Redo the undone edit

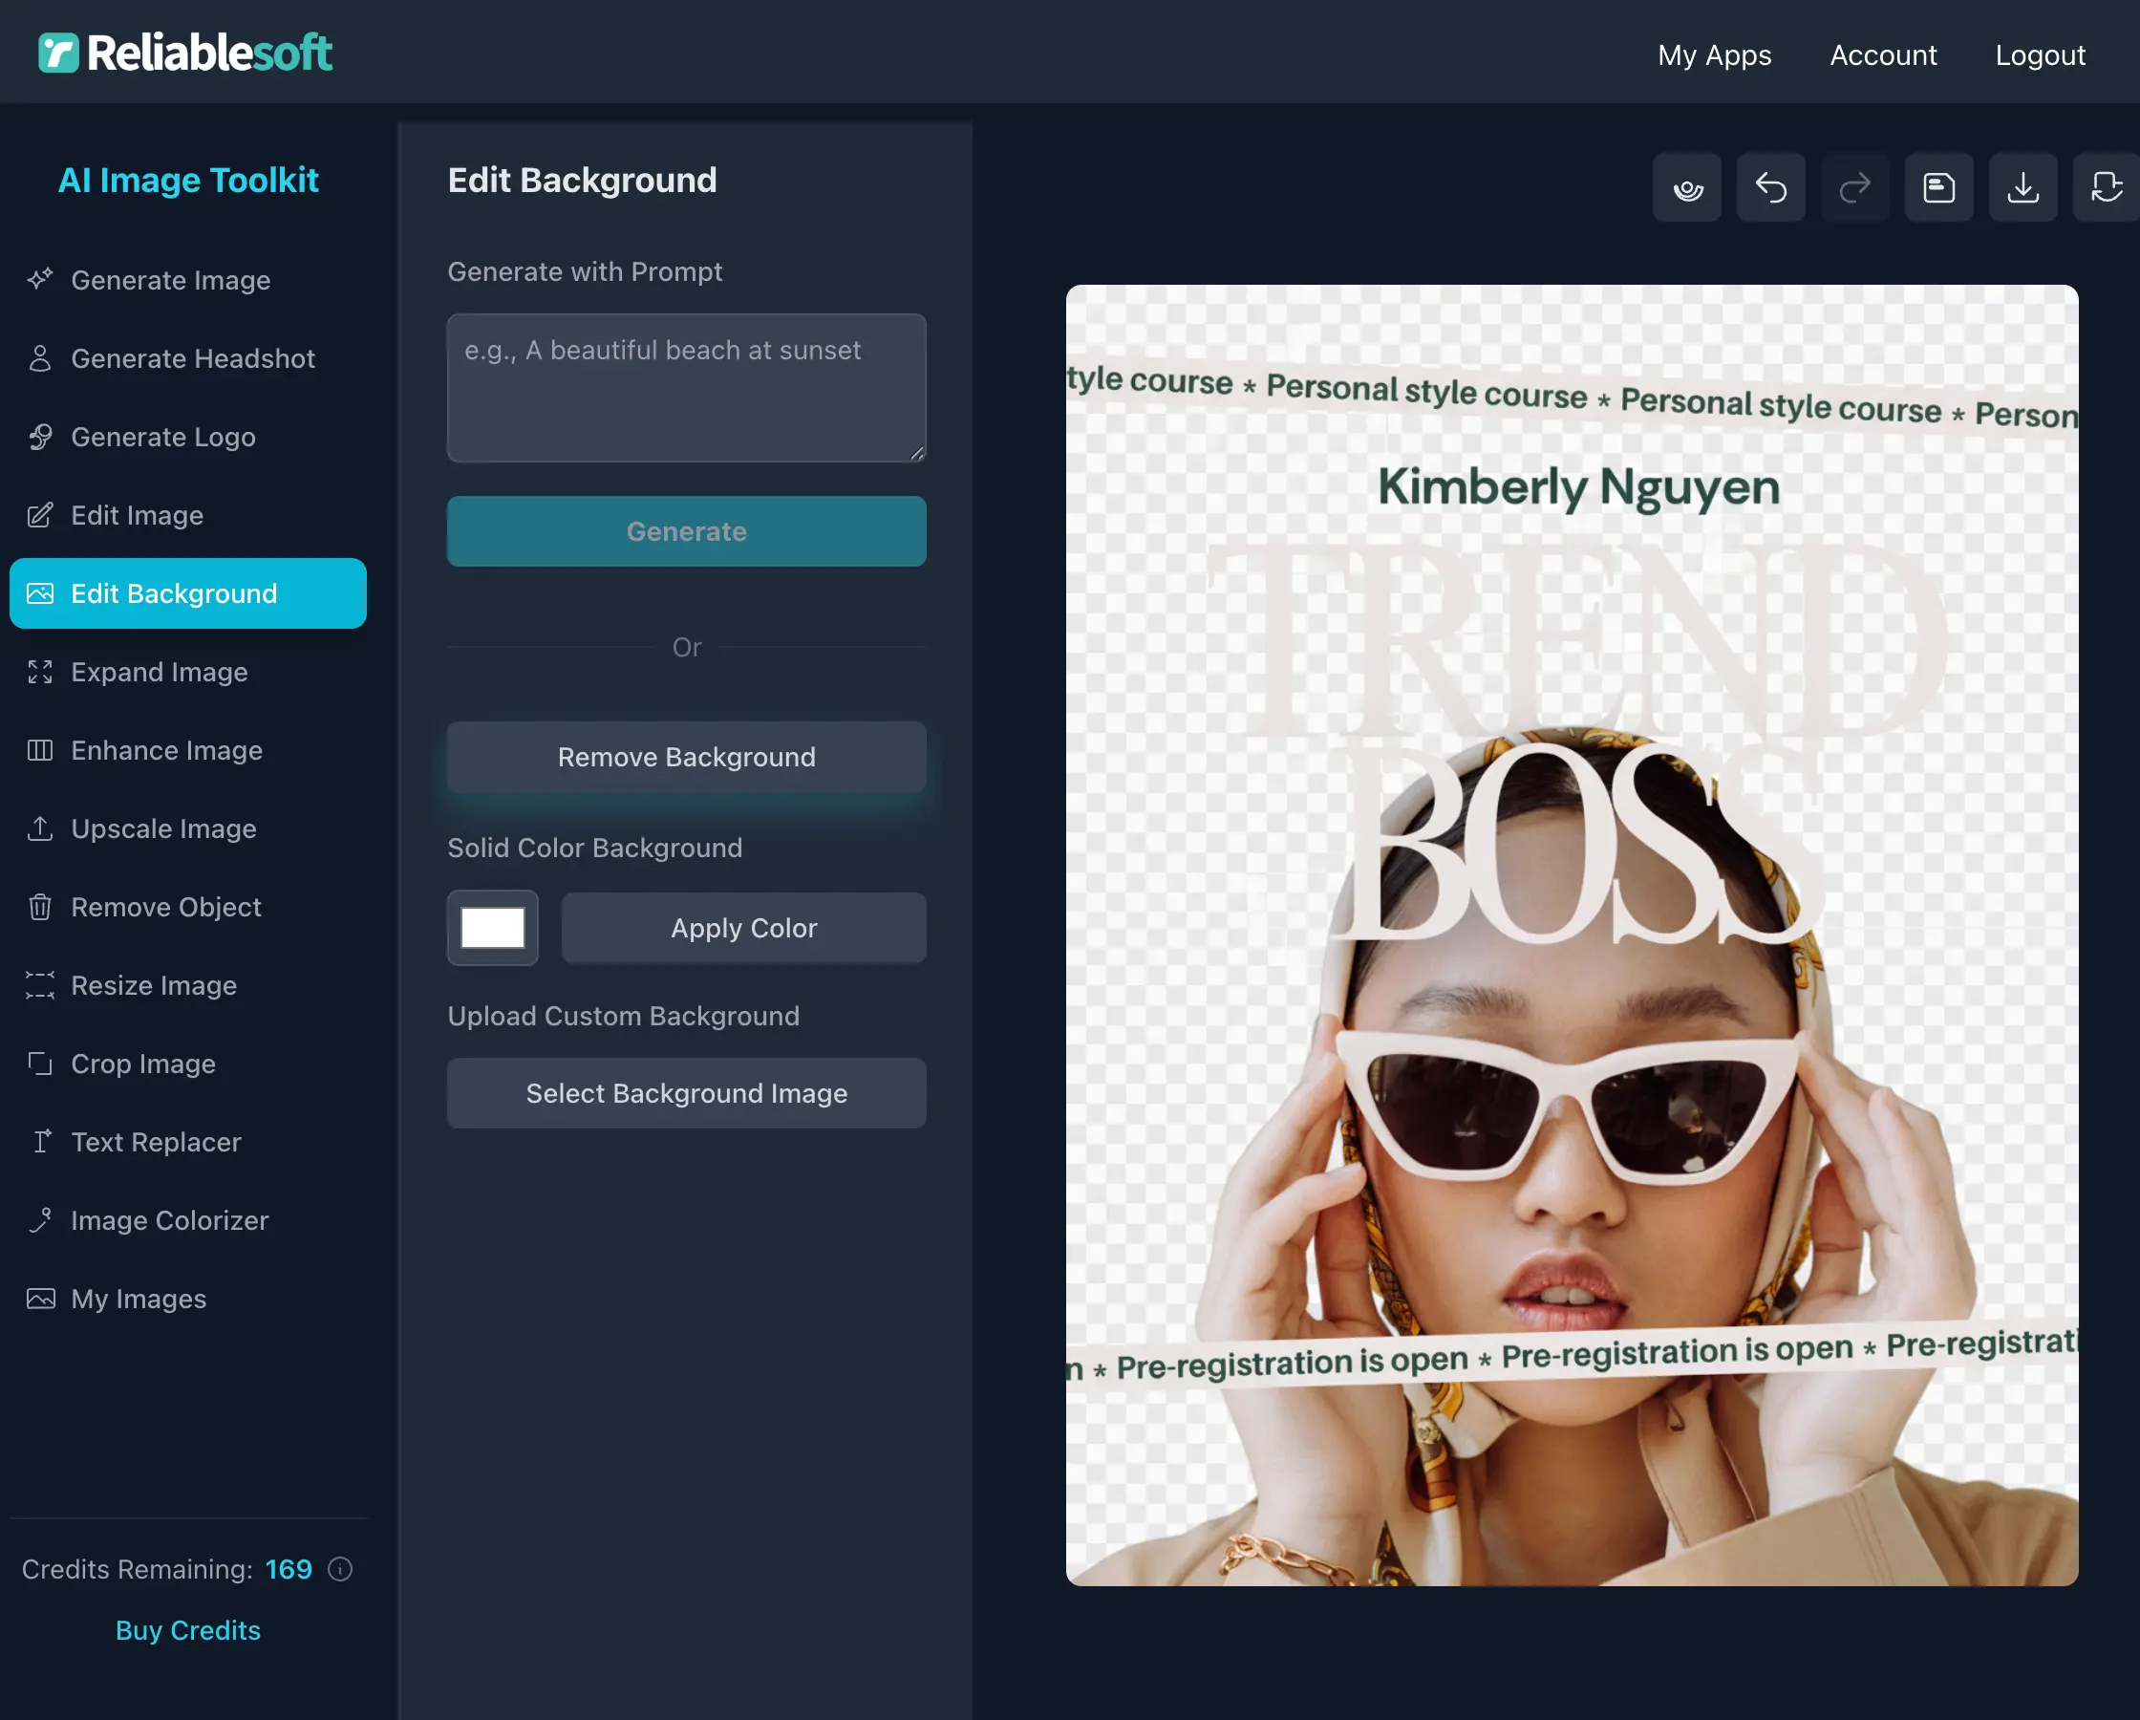point(1855,187)
